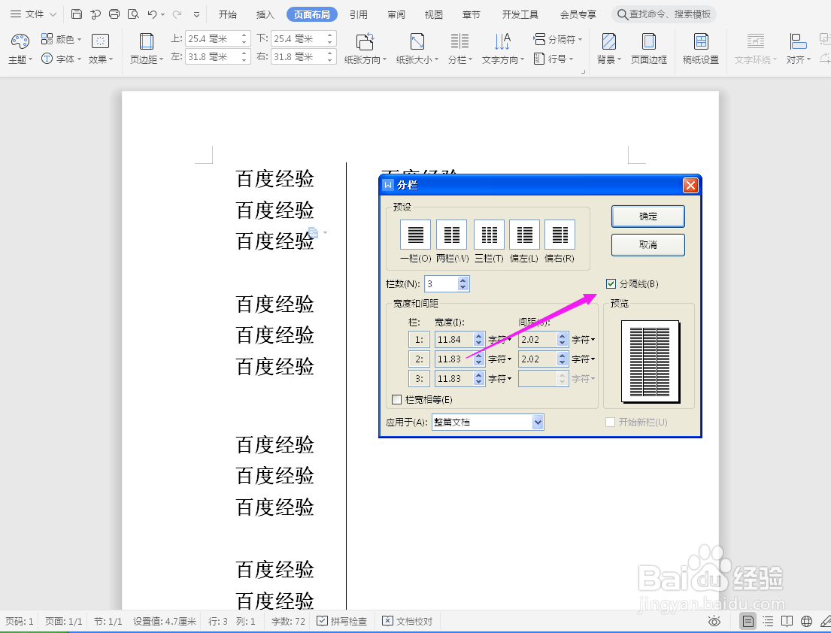Open Breaks (分隔符) menu

557,39
